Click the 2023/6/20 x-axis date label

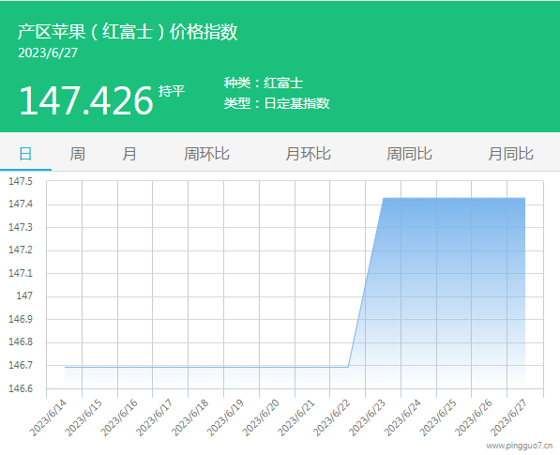click(261, 417)
